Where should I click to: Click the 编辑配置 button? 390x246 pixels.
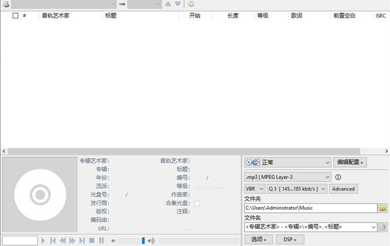tap(350, 163)
